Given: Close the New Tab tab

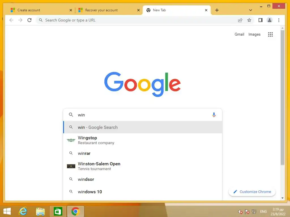Looking at the screenshot, I should click(206, 10).
